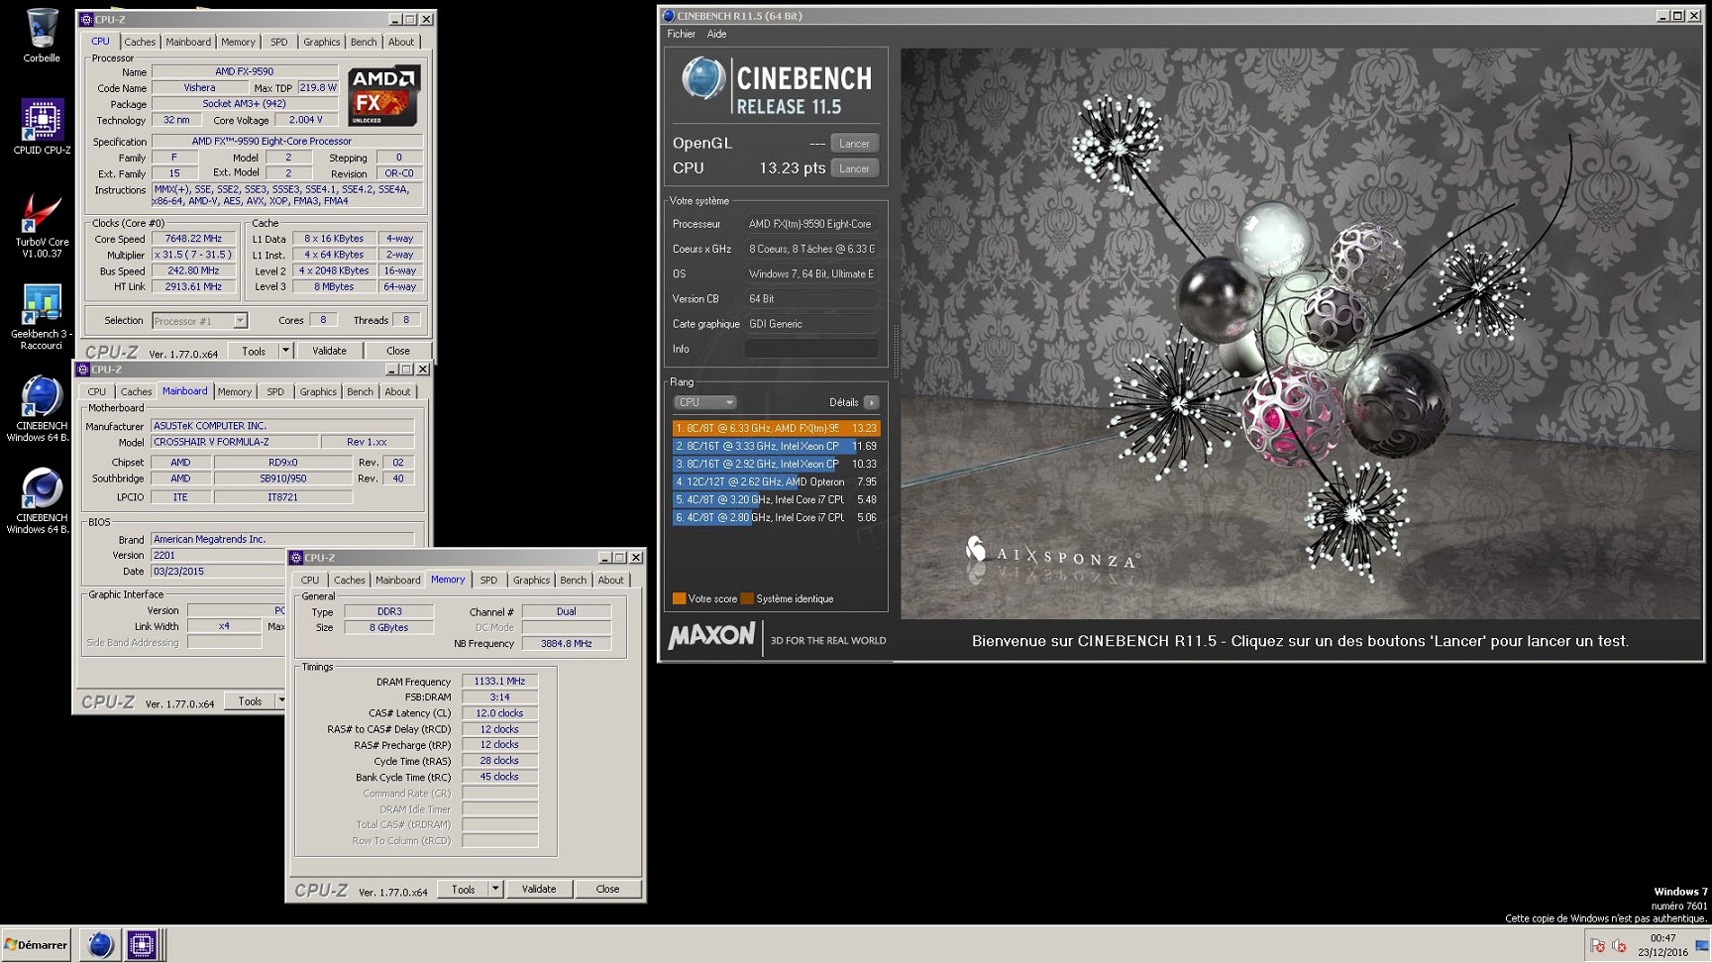Click the orange Votre score legend swatch

(679, 598)
